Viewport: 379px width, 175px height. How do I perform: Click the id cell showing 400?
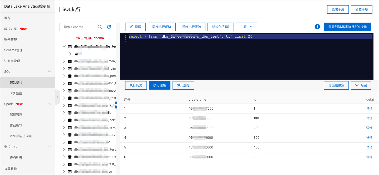click(256, 147)
